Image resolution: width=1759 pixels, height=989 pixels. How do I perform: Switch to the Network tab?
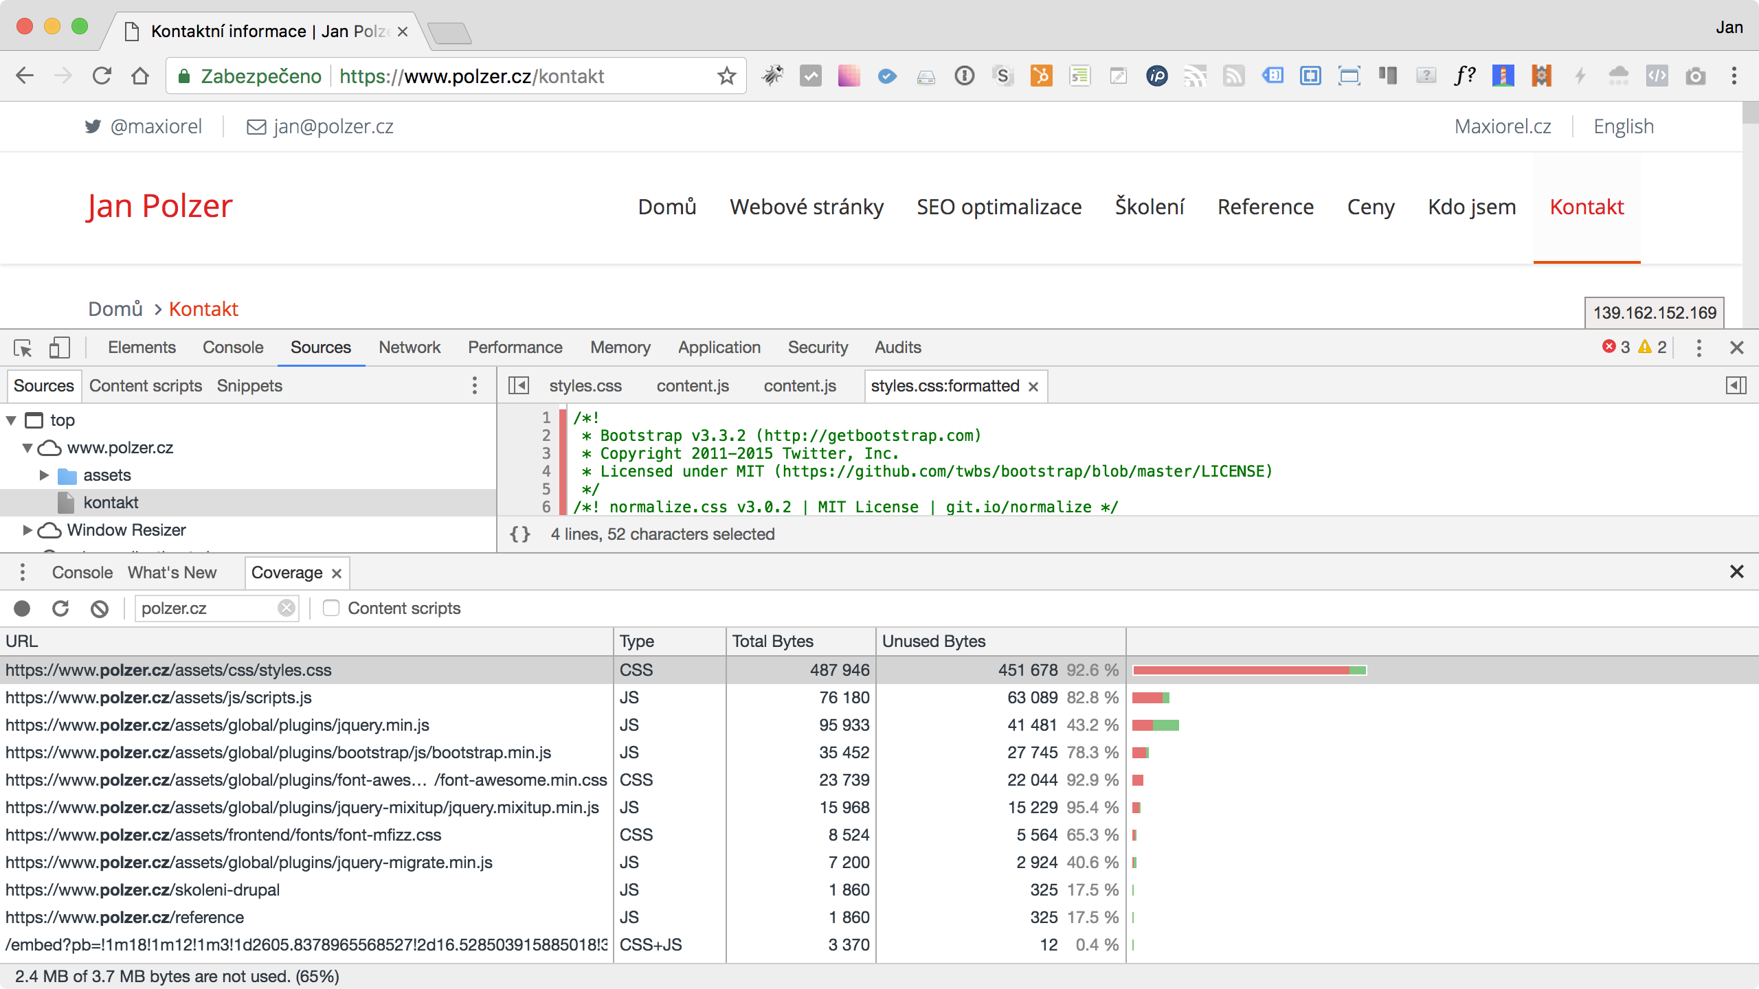point(410,348)
